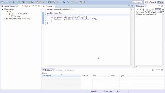Open the New Java Class dropdown arrow
Screen dimensions: 165x93
tap(34, 2)
